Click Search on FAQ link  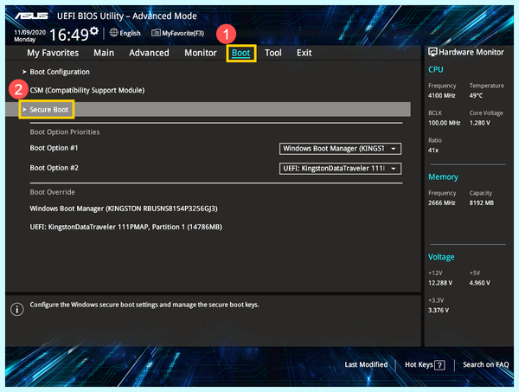[x=485, y=364]
